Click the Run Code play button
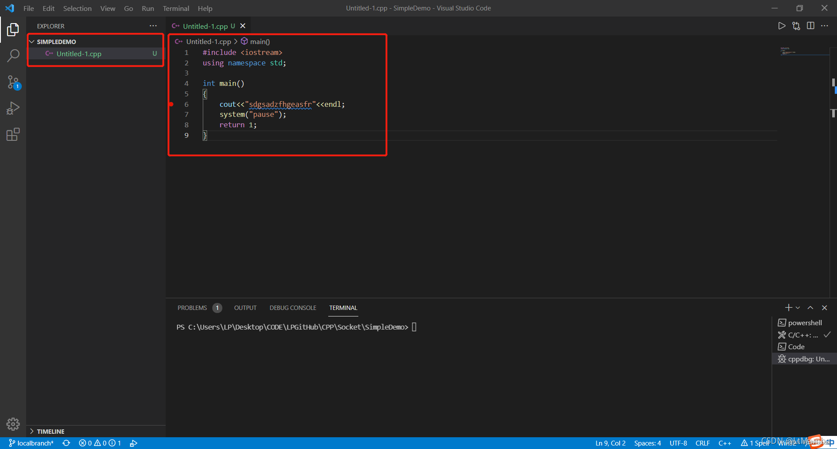Screen dimensions: 837x449 (782, 26)
